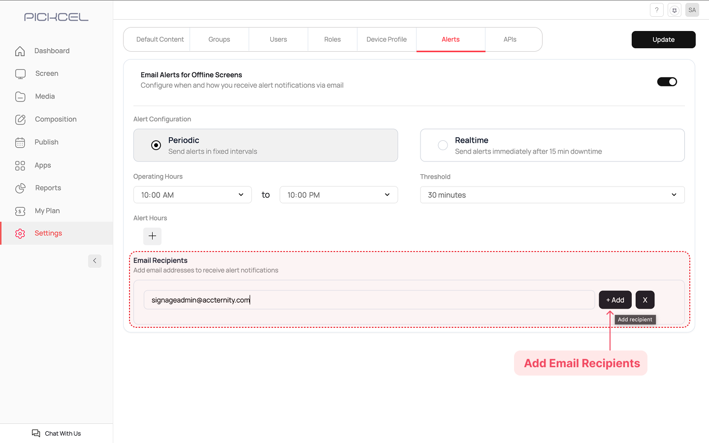Add an alert hour with plus icon

(x=152, y=236)
